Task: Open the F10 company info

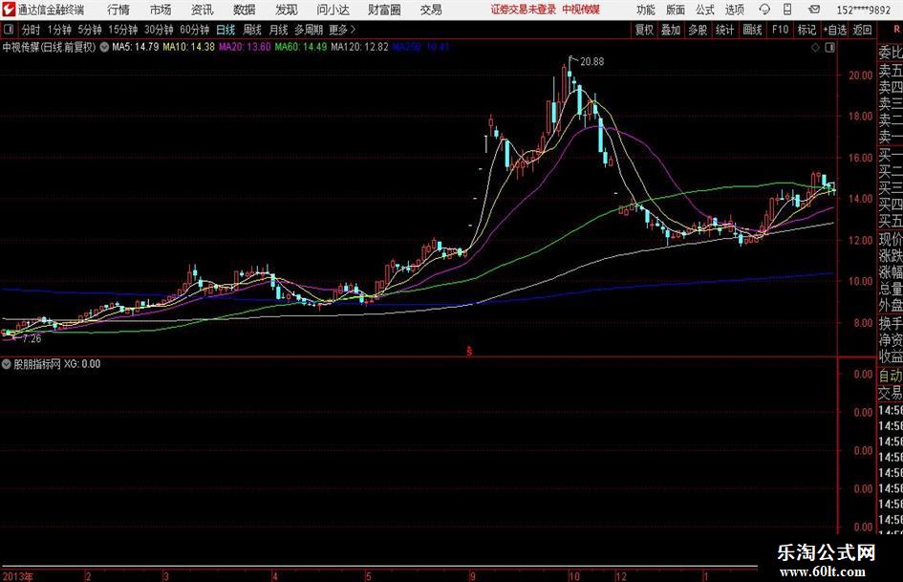Action: point(780,30)
